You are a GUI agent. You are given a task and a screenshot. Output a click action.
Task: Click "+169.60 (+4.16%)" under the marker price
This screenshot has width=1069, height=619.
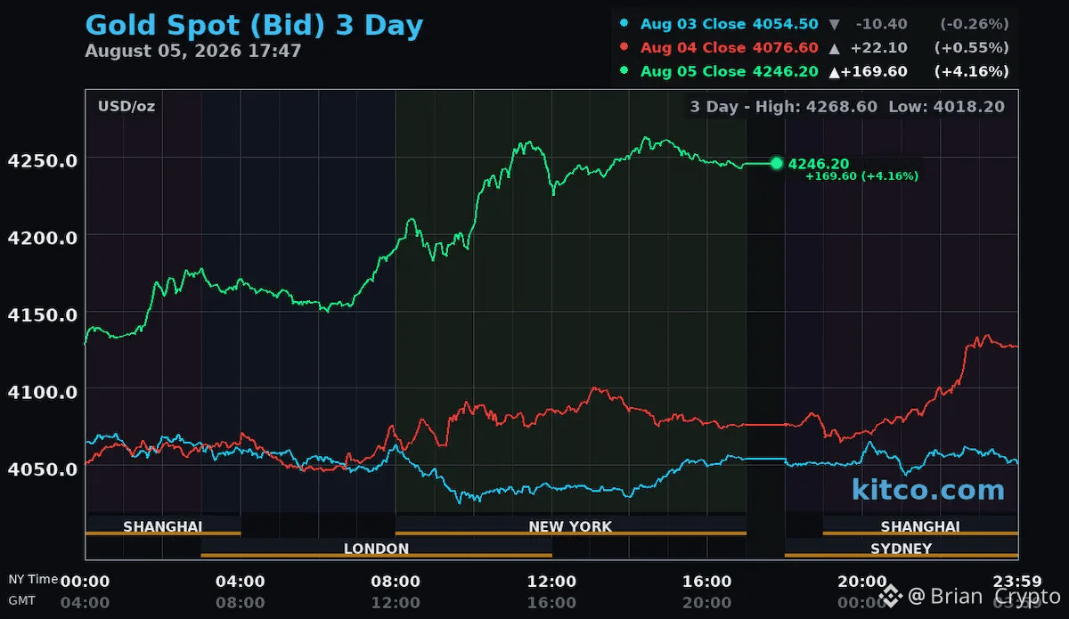(x=861, y=176)
